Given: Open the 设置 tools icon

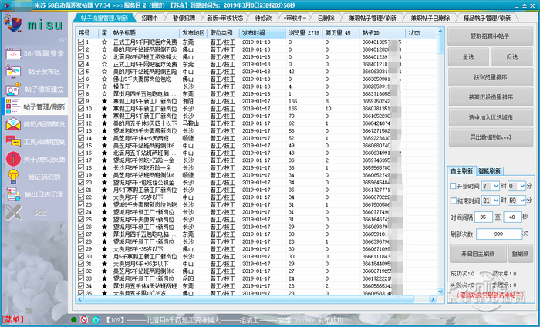Looking at the screenshot, I should click(x=13, y=212).
